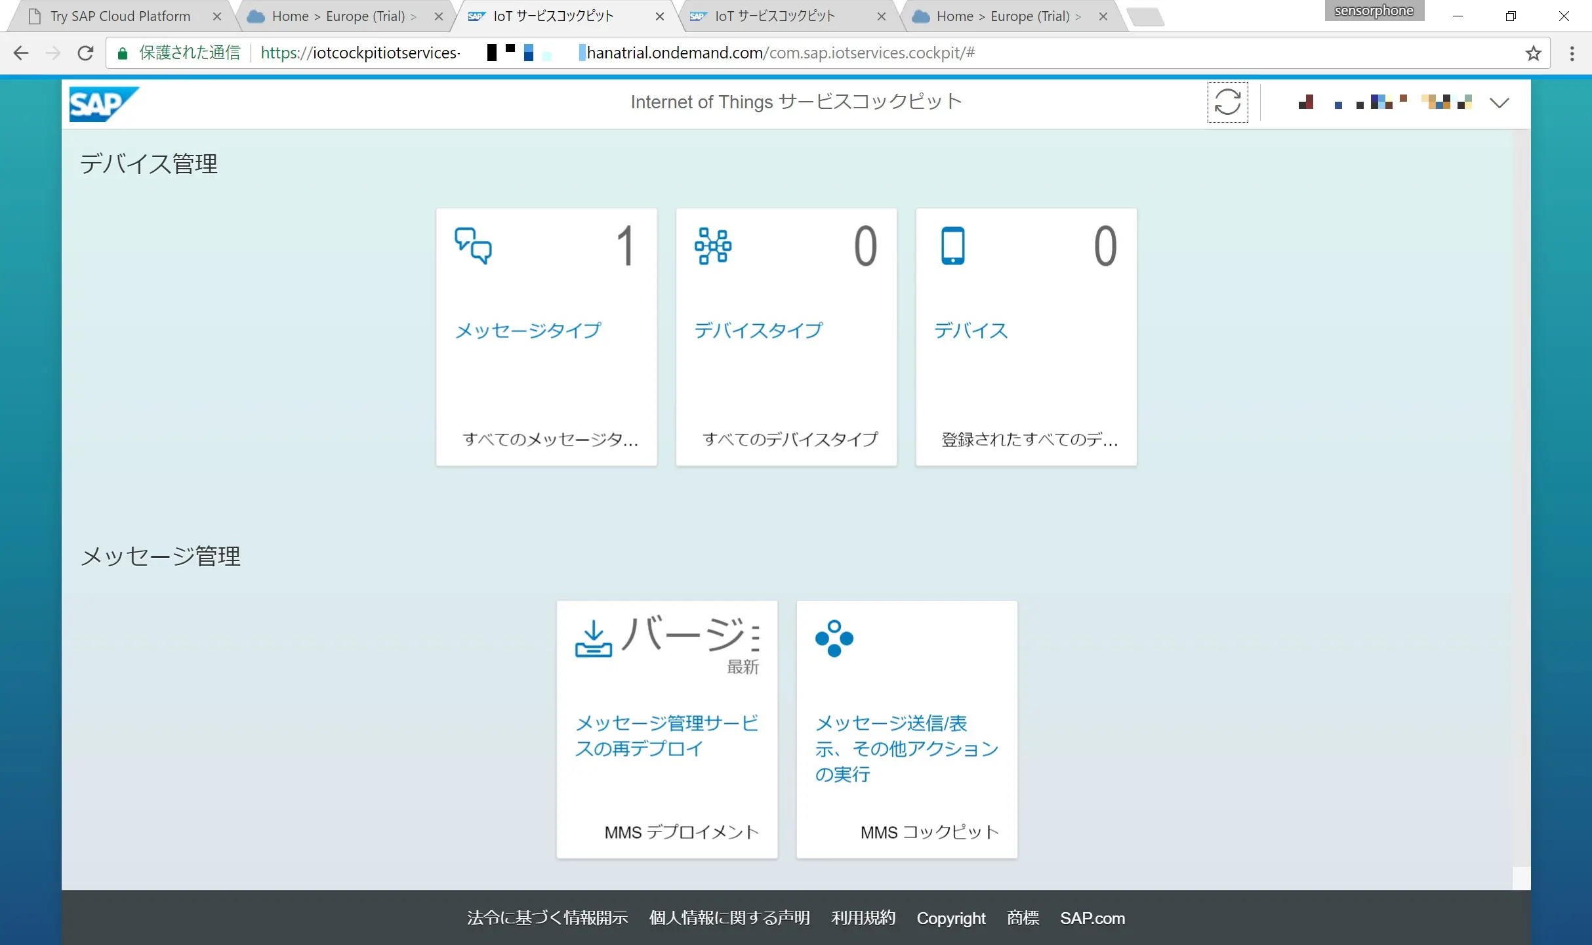
Task: Click すべてのメッセージタ... subtitle
Action: tap(550, 439)
